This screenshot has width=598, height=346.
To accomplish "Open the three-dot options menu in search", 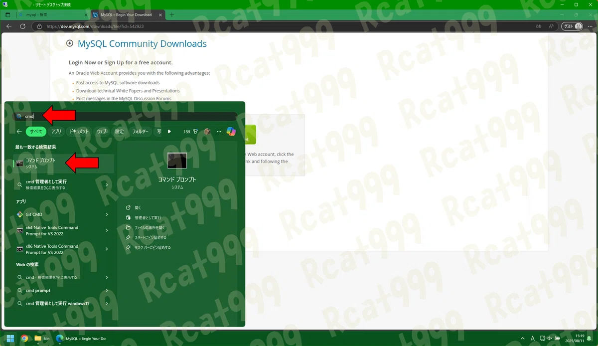I will click(x=219, y=132).
